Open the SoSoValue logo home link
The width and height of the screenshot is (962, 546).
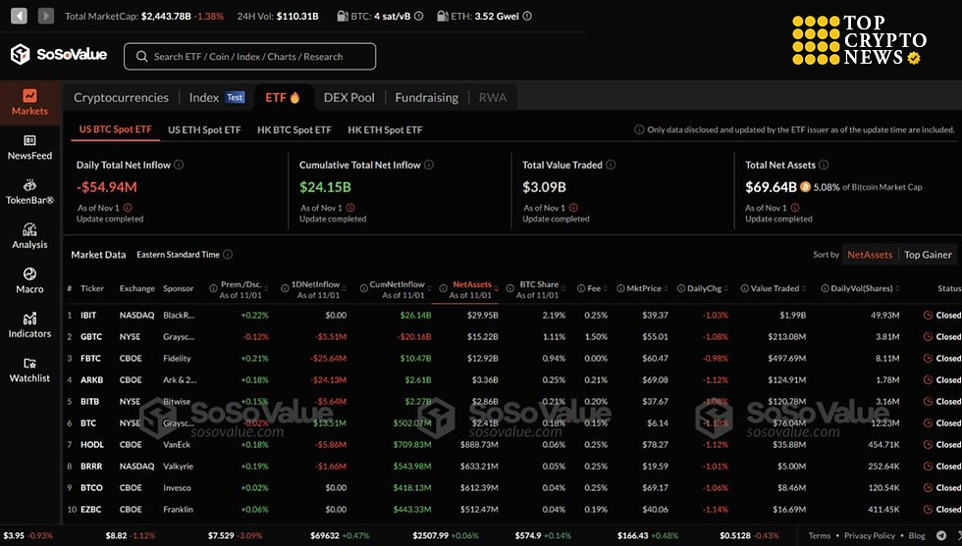[x=59, y=55]
